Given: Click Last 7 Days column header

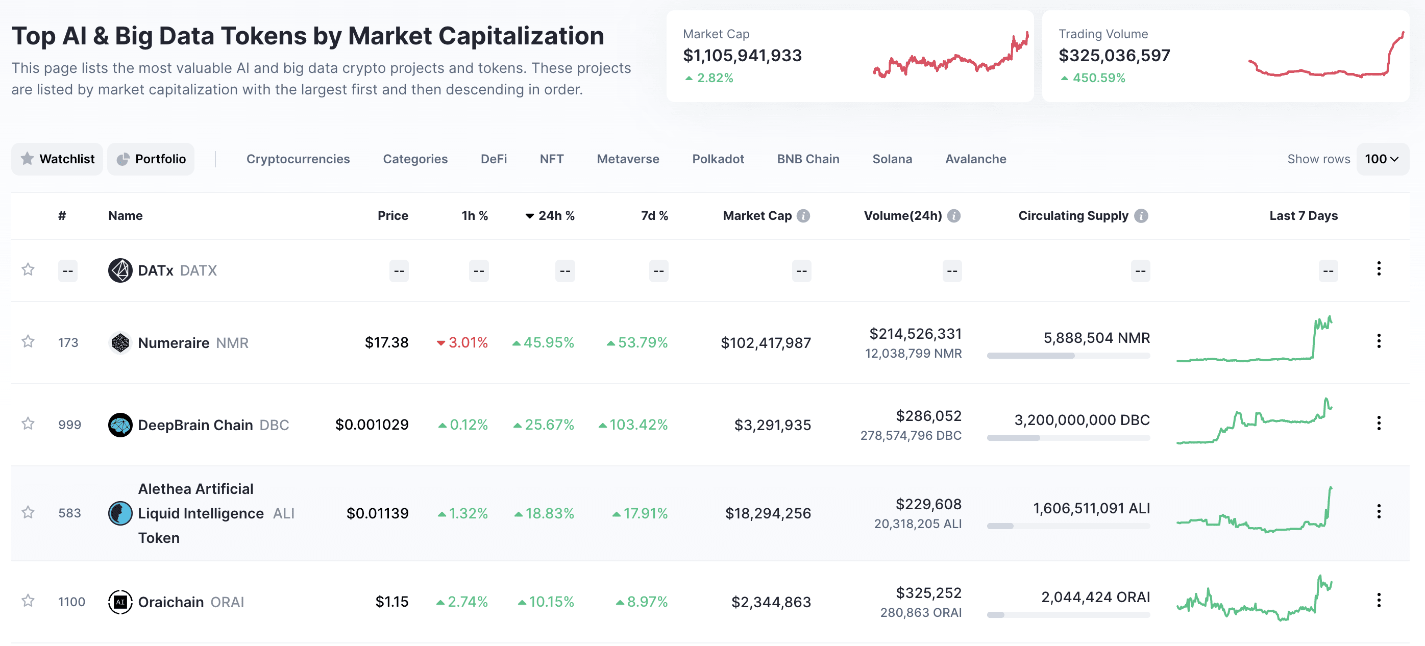Looking at the screenshot, I should pyautogui.click(x=1304, y=216).
